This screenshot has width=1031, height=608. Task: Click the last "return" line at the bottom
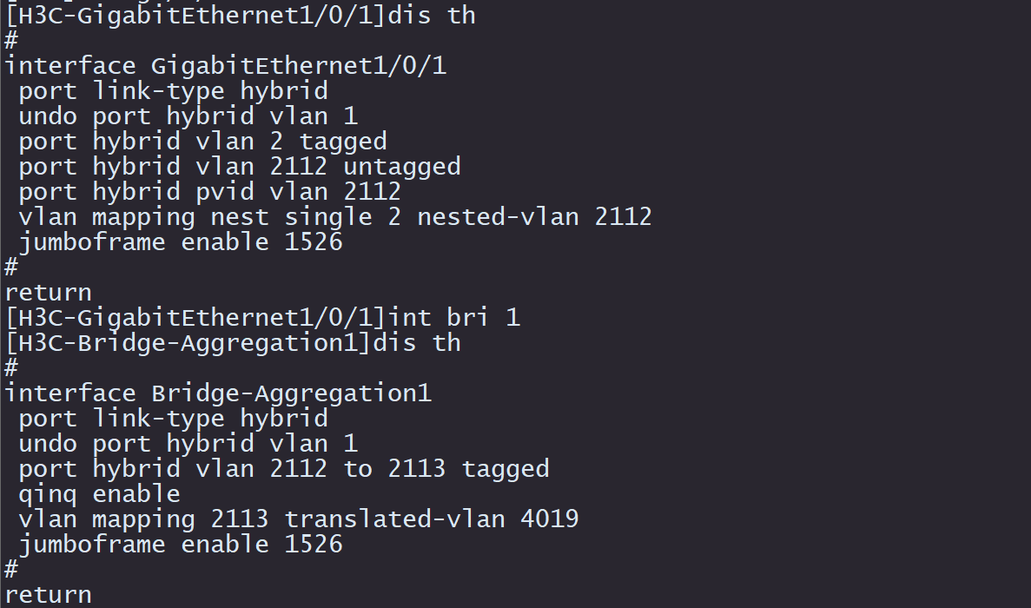point(48,595)
